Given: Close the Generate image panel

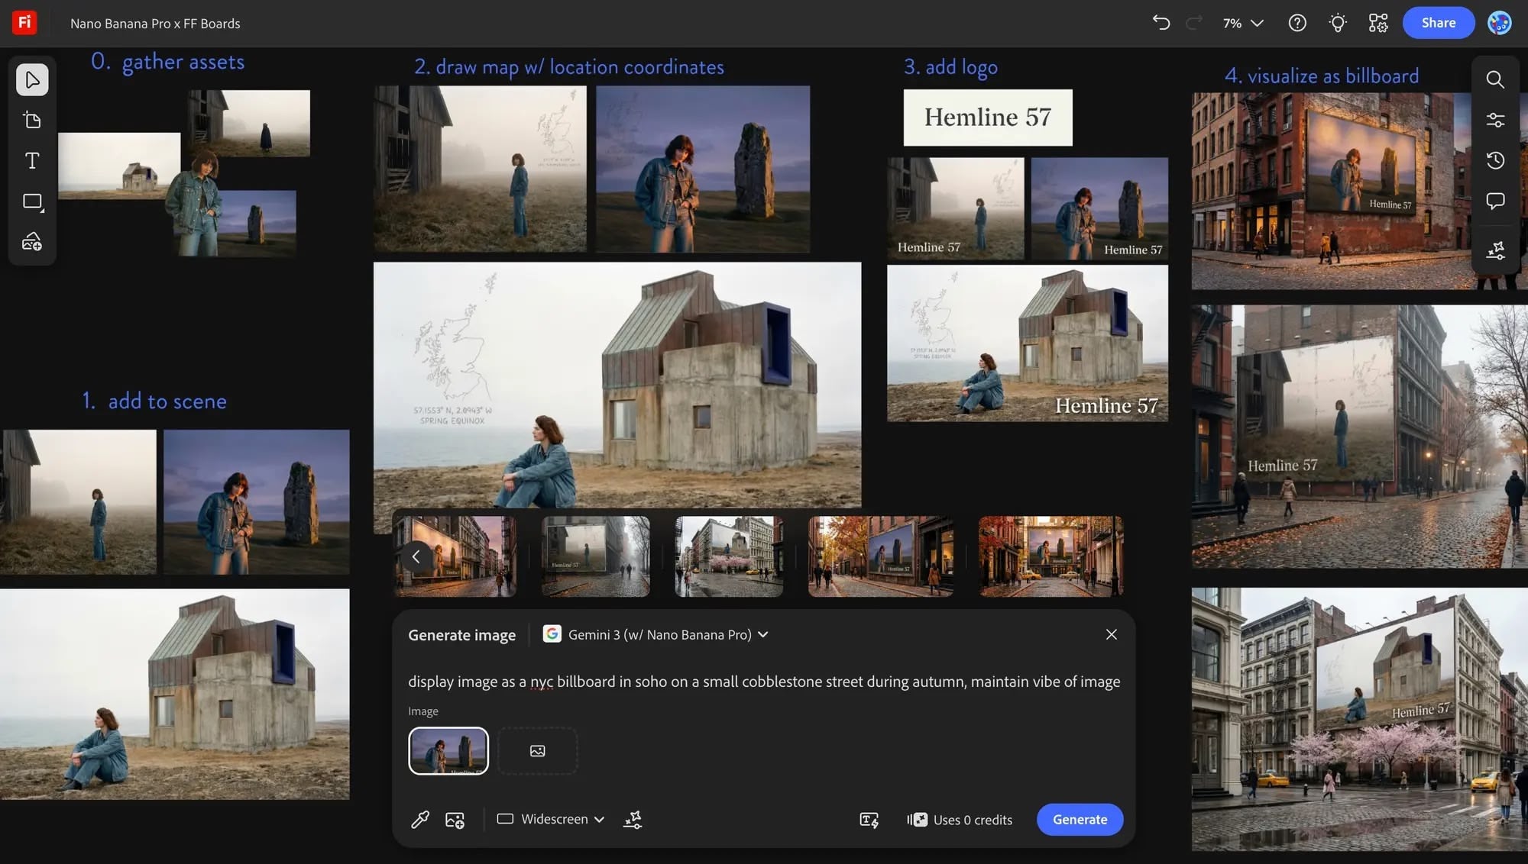Looking at the screenshot, I should click(x=1112, y=634).
